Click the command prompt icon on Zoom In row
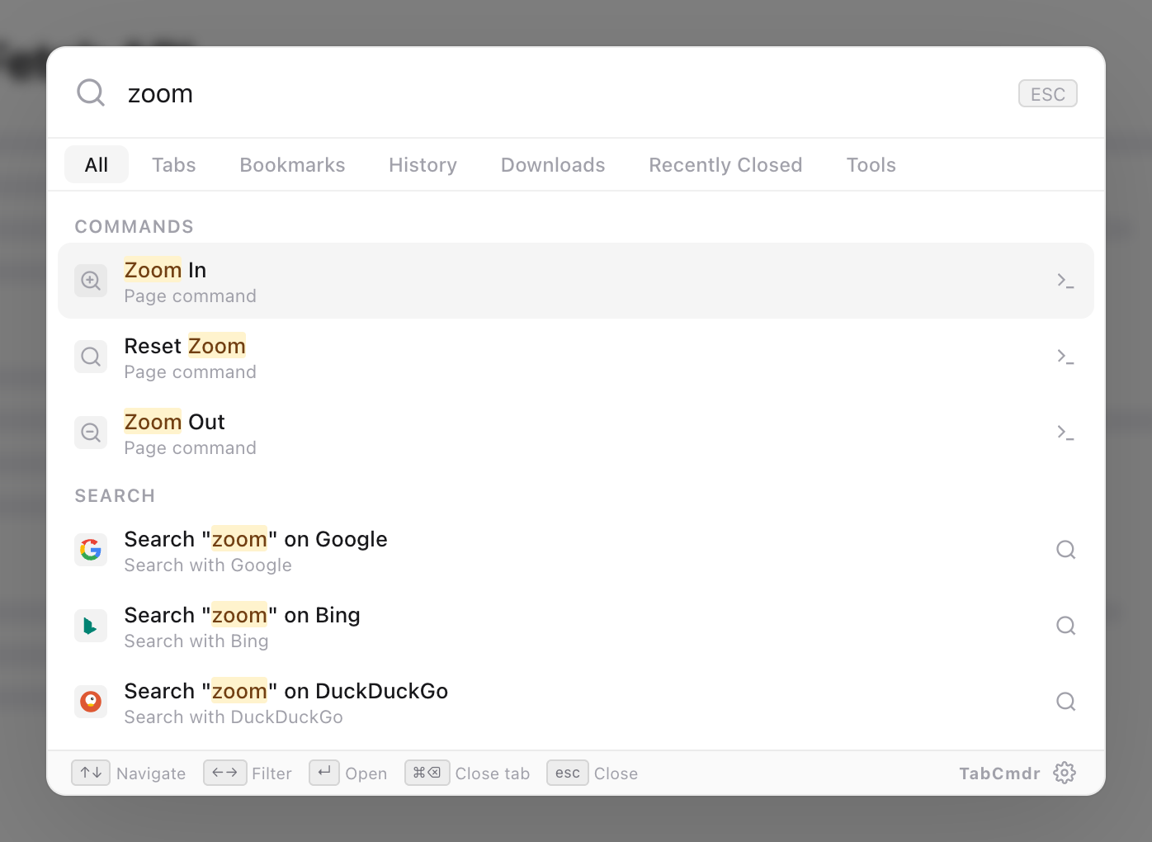Screen dimensions: 1152x842 [1065, 281]
